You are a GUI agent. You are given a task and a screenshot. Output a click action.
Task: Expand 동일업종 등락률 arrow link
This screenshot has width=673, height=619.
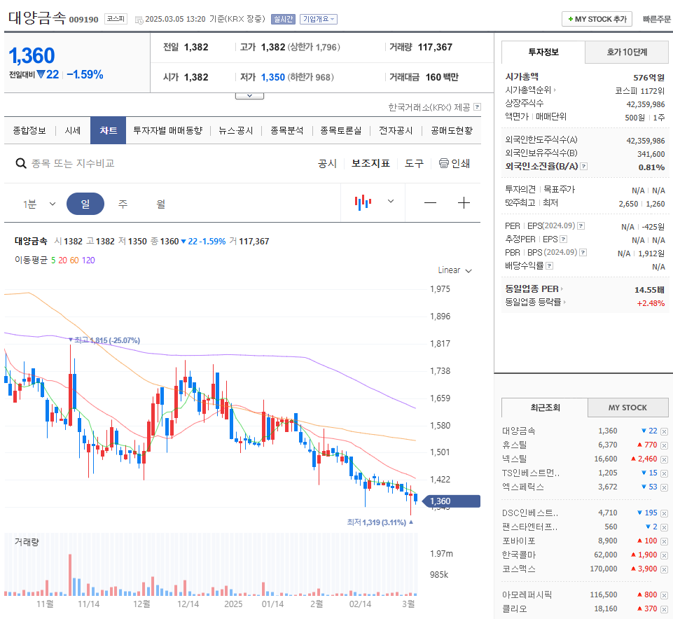tap(535, 302)
